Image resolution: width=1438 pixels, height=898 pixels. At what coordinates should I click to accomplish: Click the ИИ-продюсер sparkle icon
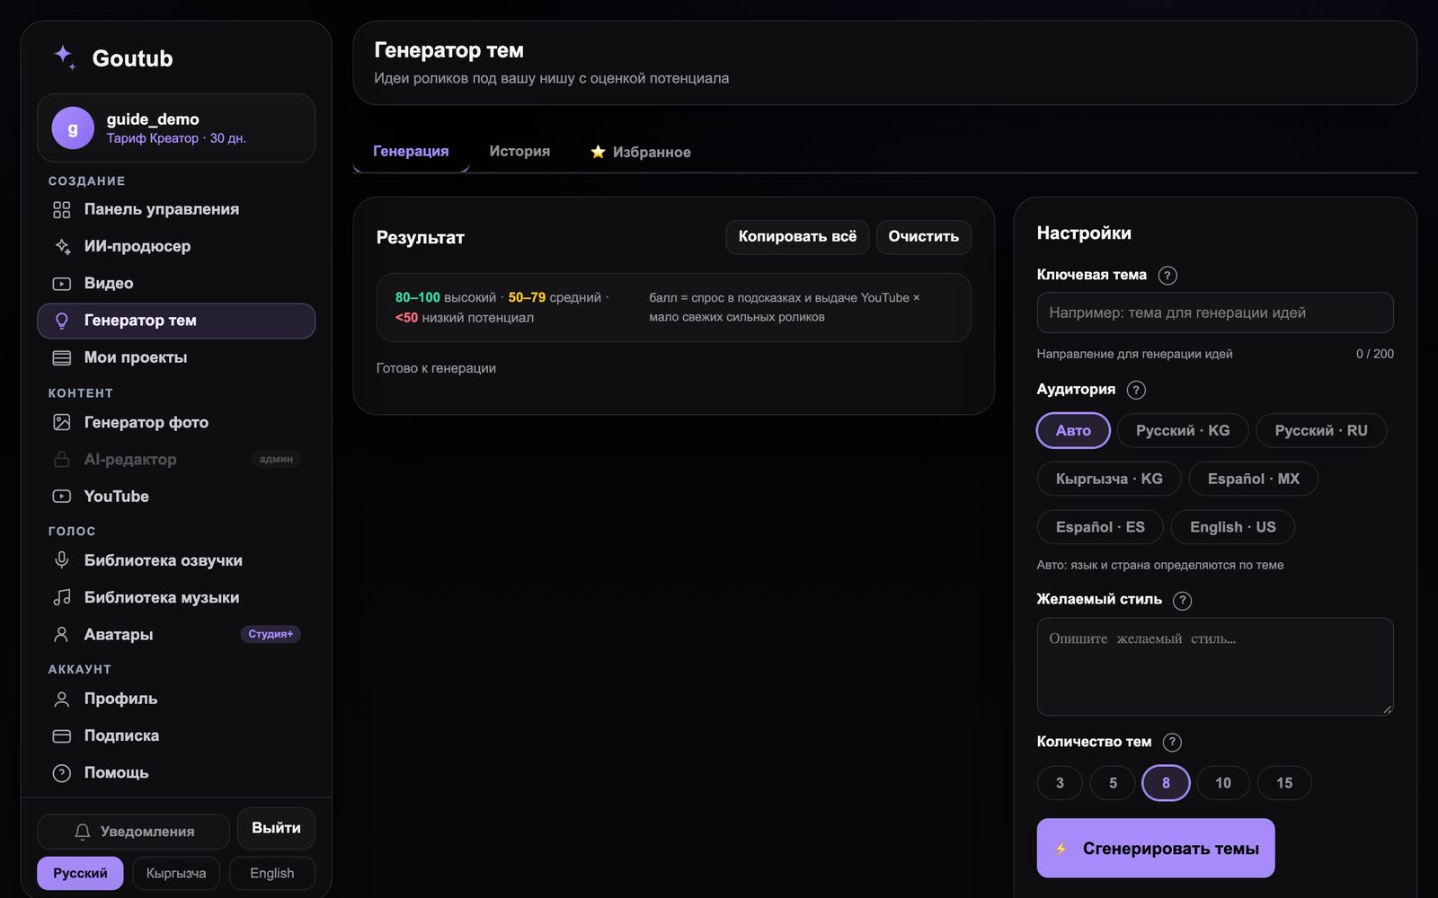tap(61, 247)
